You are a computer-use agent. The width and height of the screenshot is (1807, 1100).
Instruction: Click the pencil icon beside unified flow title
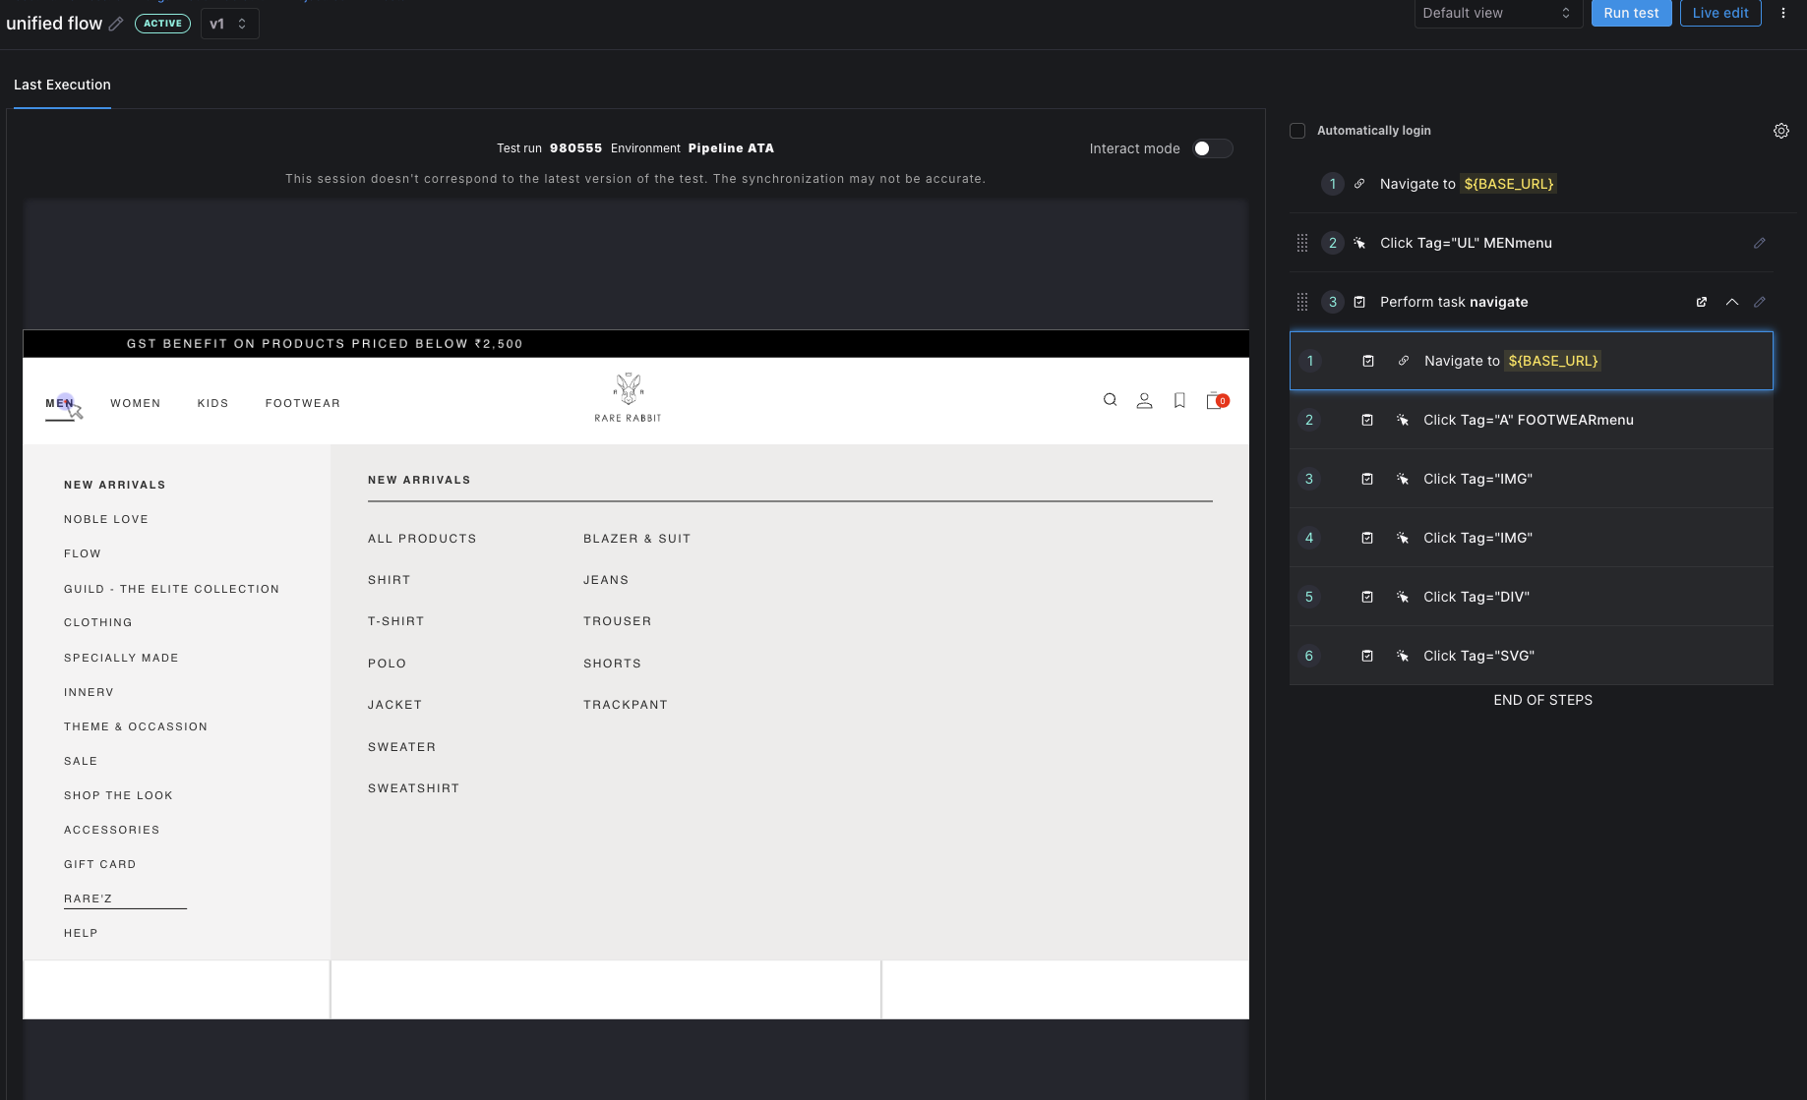[116, 24]
